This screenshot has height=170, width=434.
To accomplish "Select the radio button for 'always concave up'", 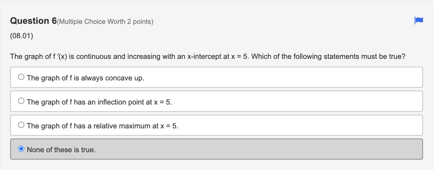I will point(21,76).
